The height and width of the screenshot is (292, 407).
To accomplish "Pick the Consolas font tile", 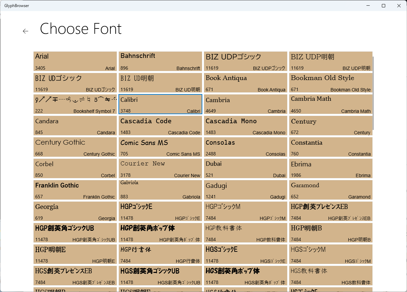I will click(246, 147).
